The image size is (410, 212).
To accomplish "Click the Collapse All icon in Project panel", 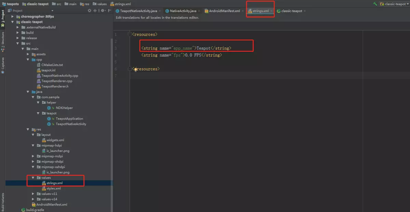I will point(95,11).
